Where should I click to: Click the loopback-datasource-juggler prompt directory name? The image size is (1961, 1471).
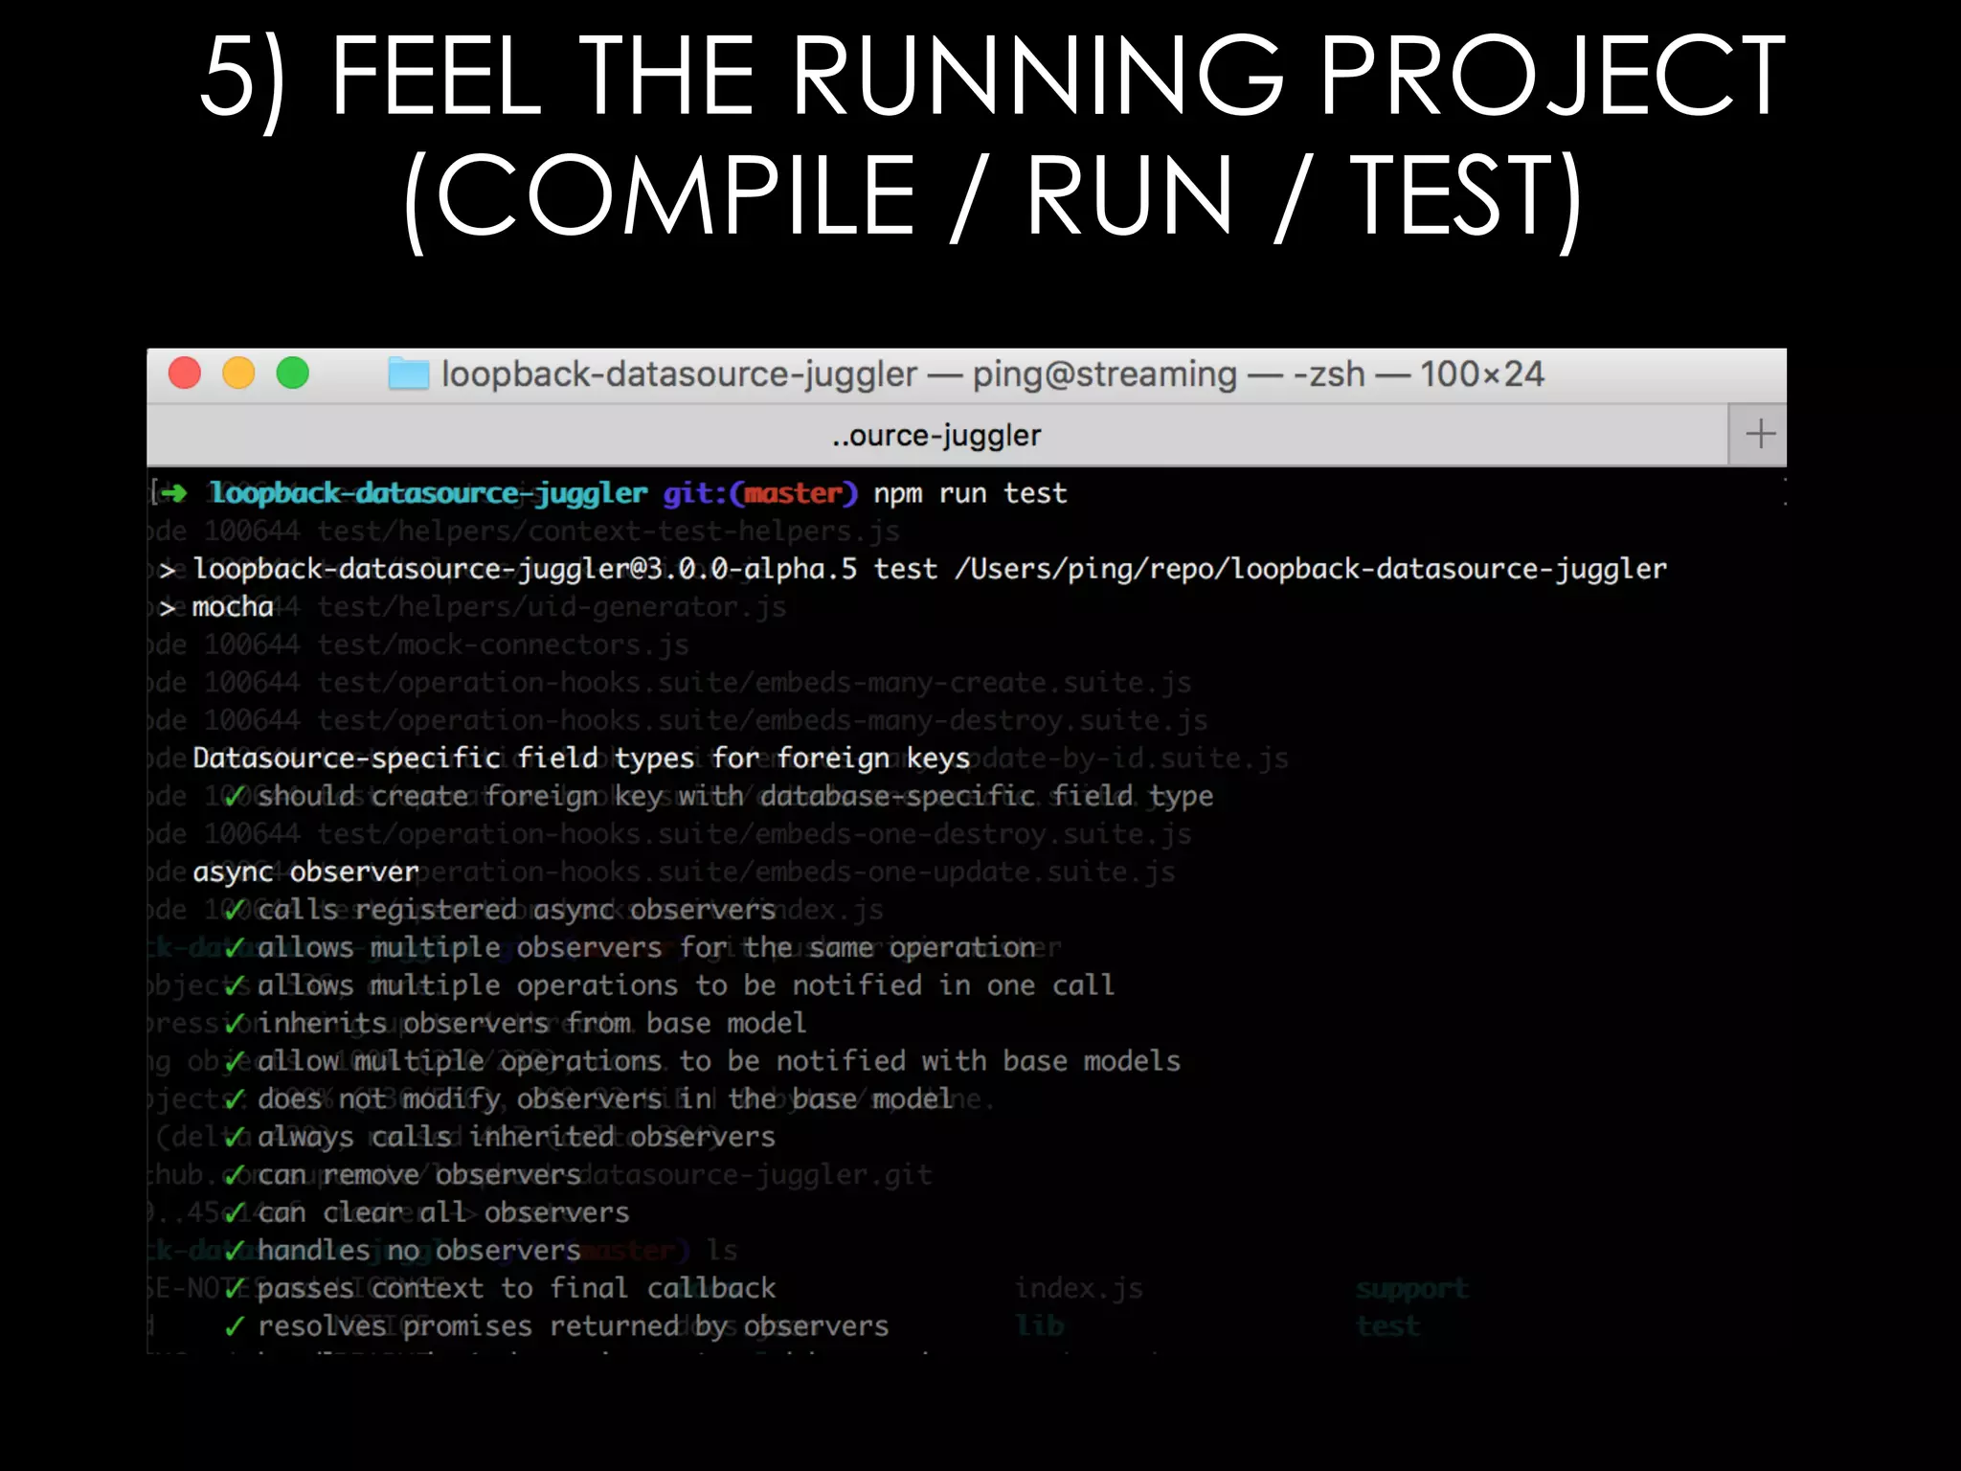[429, 493]
